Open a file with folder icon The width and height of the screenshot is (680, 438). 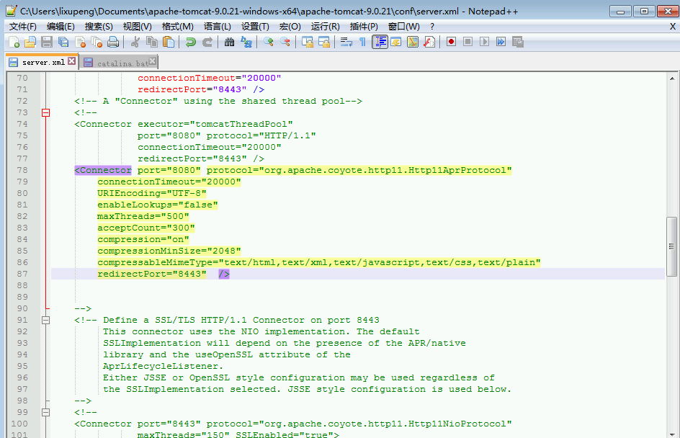click(30, 42)
